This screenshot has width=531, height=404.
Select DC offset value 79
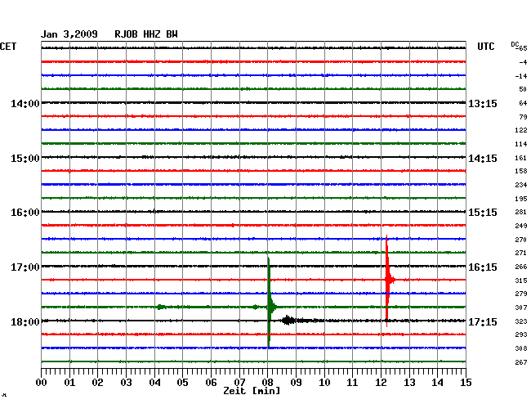pyautogui.click(x=523, y=117)
